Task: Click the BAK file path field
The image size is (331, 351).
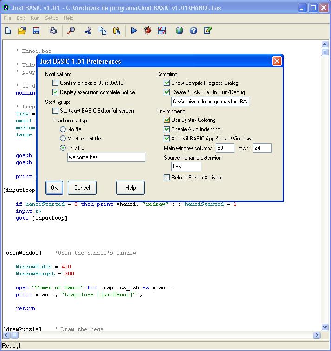Action: (x=210, y=102)
